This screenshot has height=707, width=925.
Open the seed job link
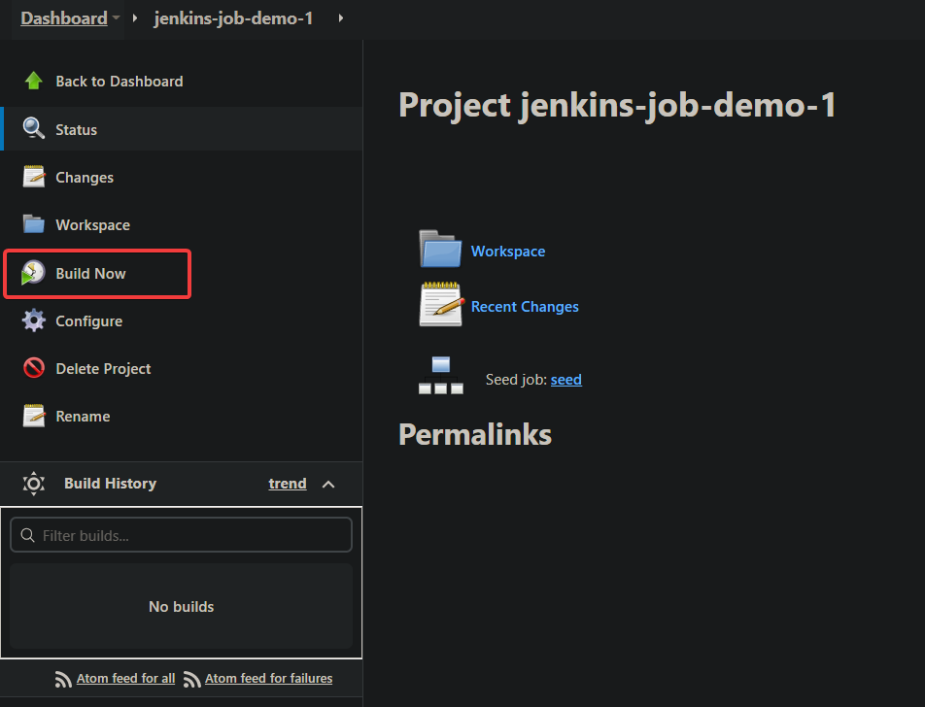coord(565,379)
